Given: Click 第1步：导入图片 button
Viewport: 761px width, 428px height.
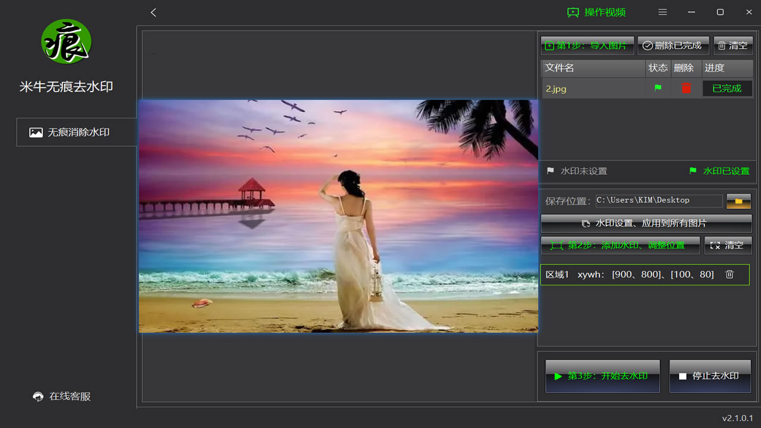Looking at the screenshot, I should point(587,46).
